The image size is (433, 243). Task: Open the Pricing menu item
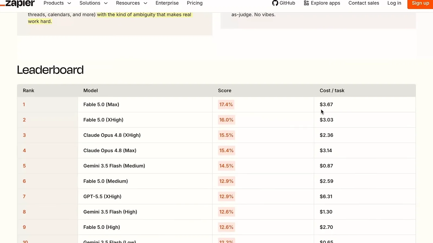click(195, 3)
